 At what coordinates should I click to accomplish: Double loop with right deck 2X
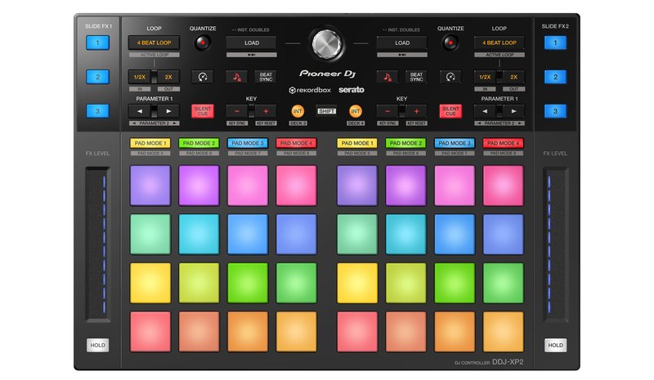[x=514, y=77]
